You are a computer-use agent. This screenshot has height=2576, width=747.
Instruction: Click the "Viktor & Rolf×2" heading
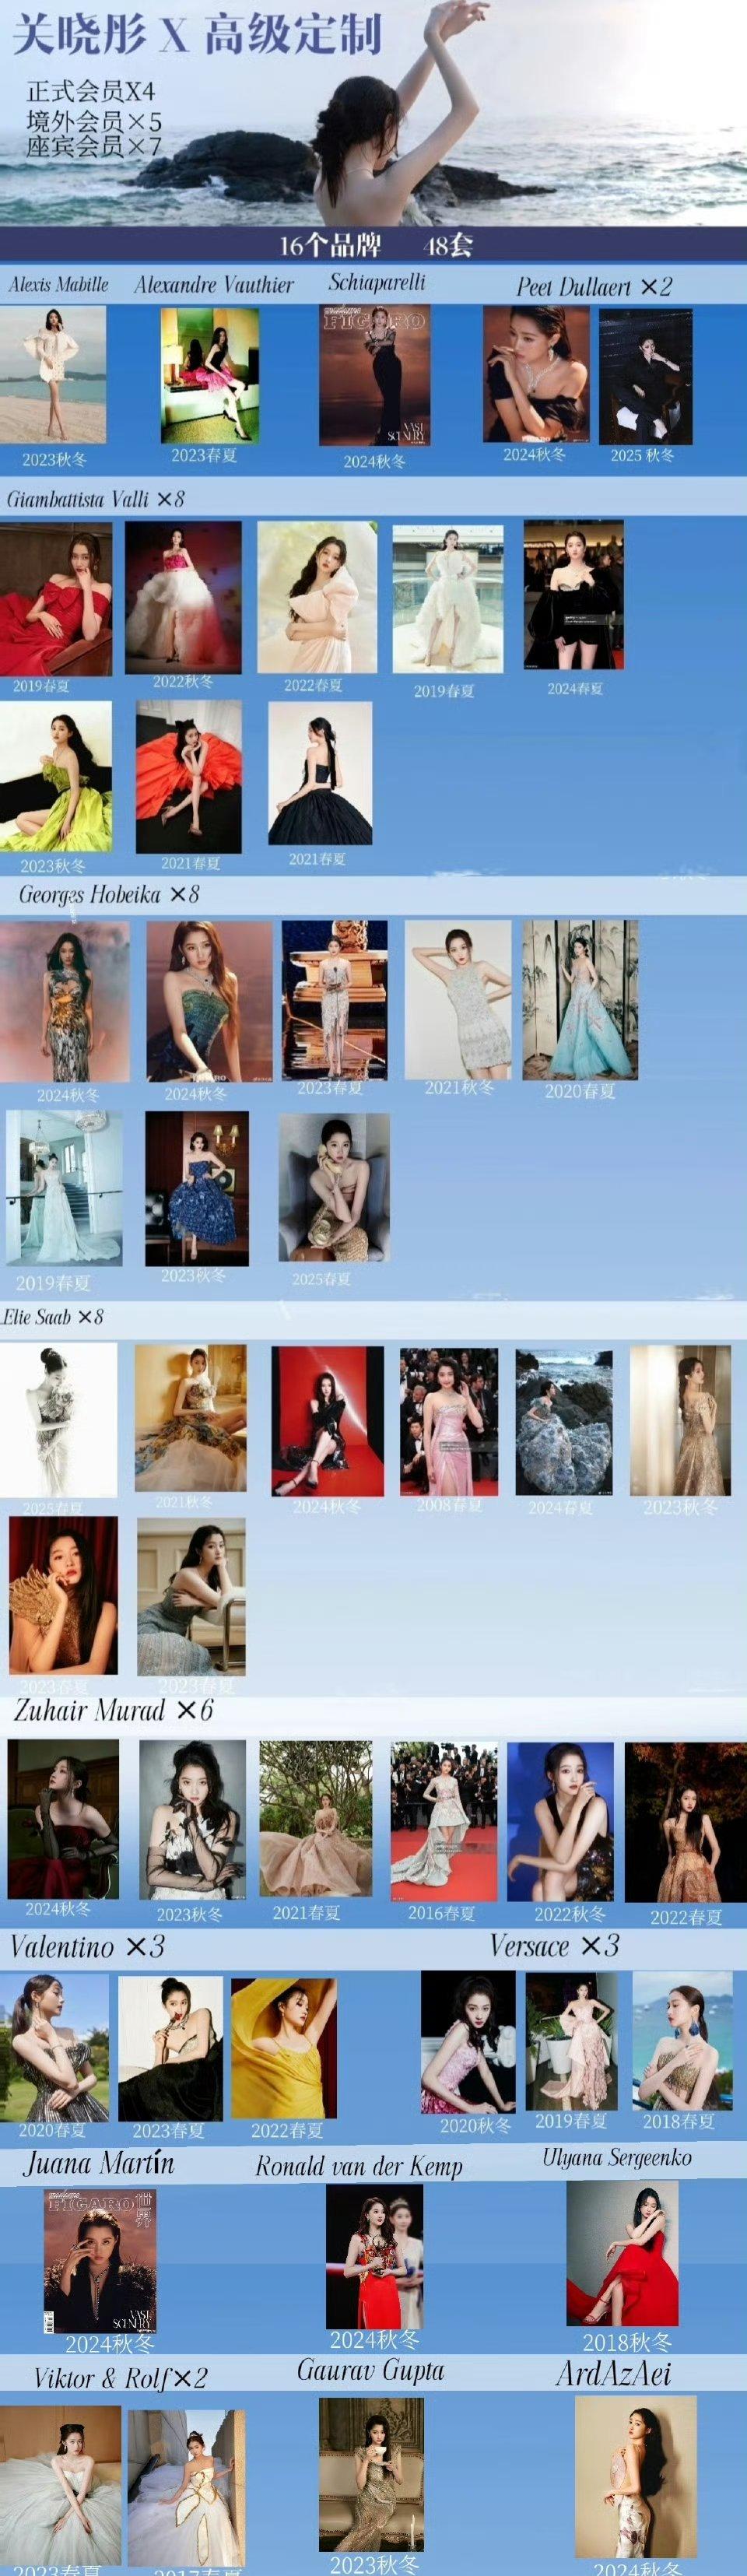120,2378
